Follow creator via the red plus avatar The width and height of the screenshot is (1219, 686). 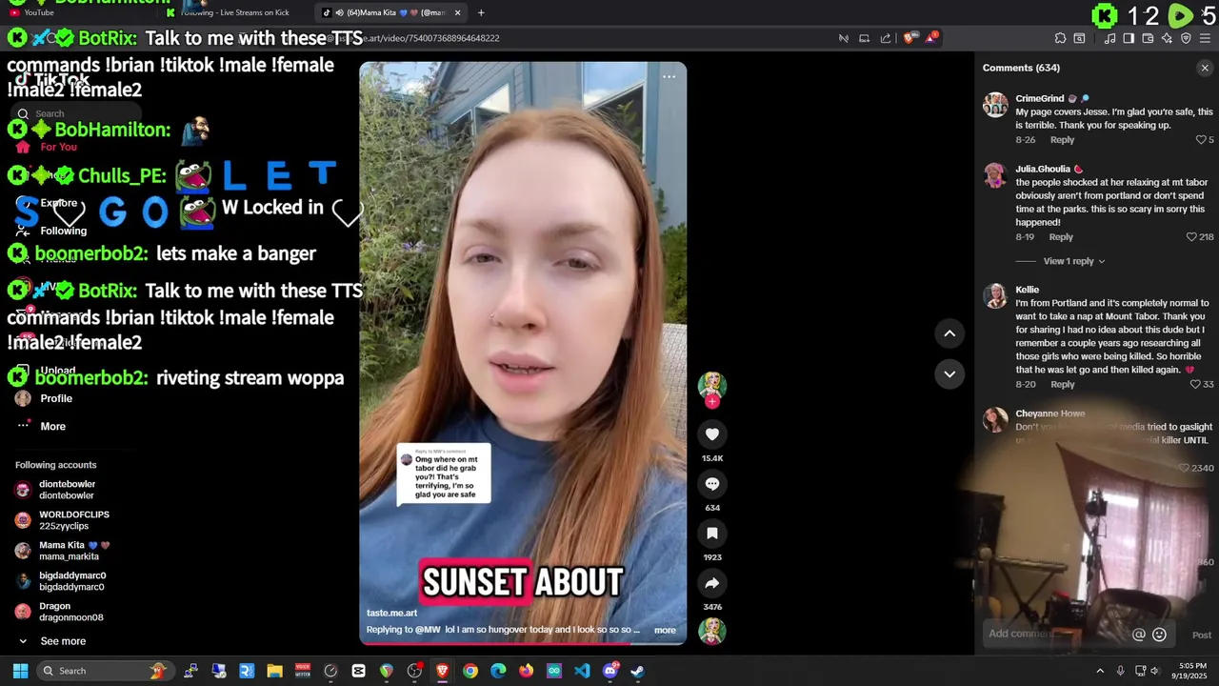(x=711, y=402)
